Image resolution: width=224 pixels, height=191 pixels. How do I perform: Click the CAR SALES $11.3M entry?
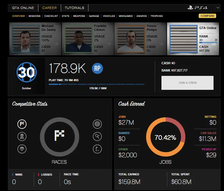208,137
